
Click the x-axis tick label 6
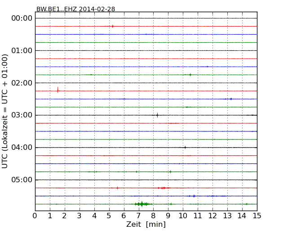tap(124, 216)
